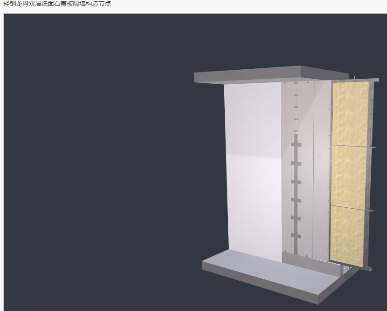This screenshot has height=311, width=387.
Task: Select the middle yellow insulation wool panel
Action: click(x=348, y=177)
